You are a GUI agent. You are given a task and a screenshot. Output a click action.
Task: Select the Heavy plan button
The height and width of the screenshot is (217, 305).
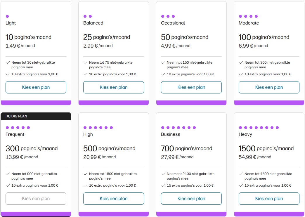[269, 199]
